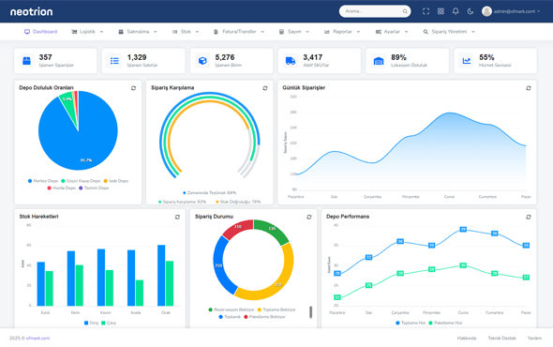Refresh Günlük Siparişler chart
Viewport: 553px width, 347px height.
click(529, 88)
